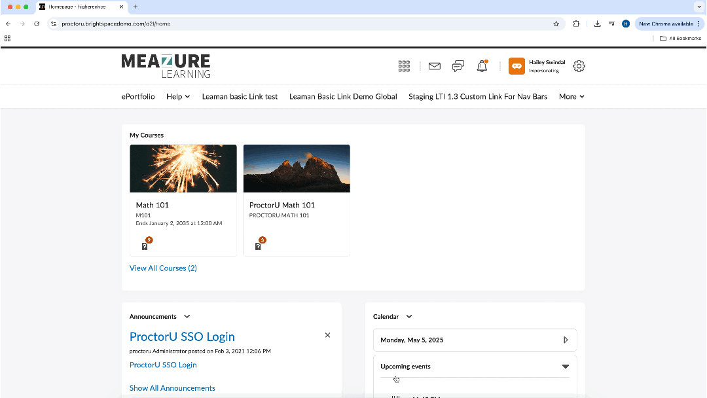The image size is (707, 398).
Task: Open Chrome downloads
Action: 597,24
